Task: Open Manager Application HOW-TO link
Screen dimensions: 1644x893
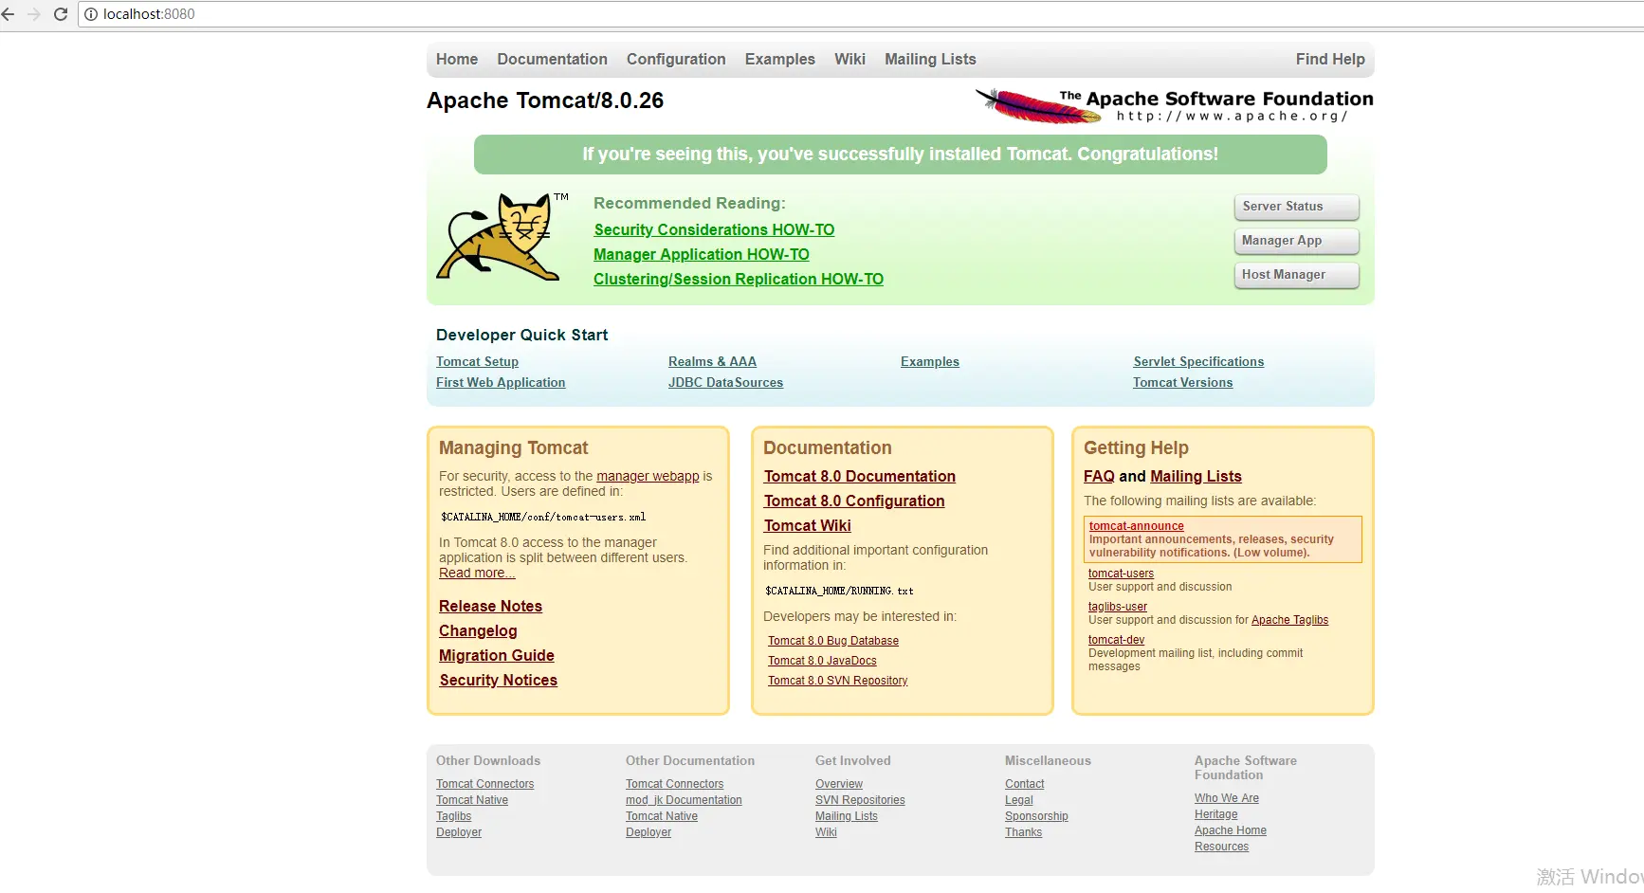Action: [702, 254]
